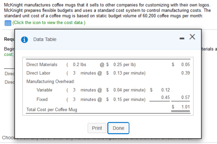Screen dimensions: 217x144
Task: Select the 0.45 fixed overhead amount
Action: [165, 97]
